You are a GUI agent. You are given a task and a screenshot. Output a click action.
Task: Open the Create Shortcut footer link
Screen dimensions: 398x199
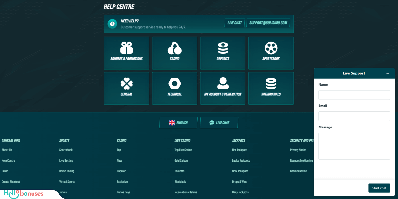point(11,182)
